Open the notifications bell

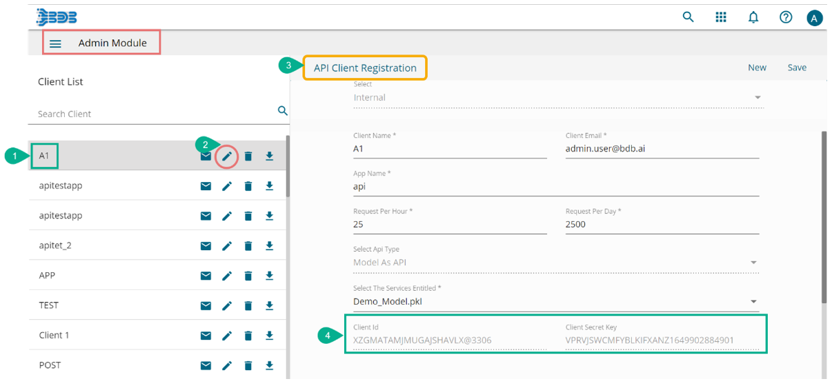click(x=753, y=17)
